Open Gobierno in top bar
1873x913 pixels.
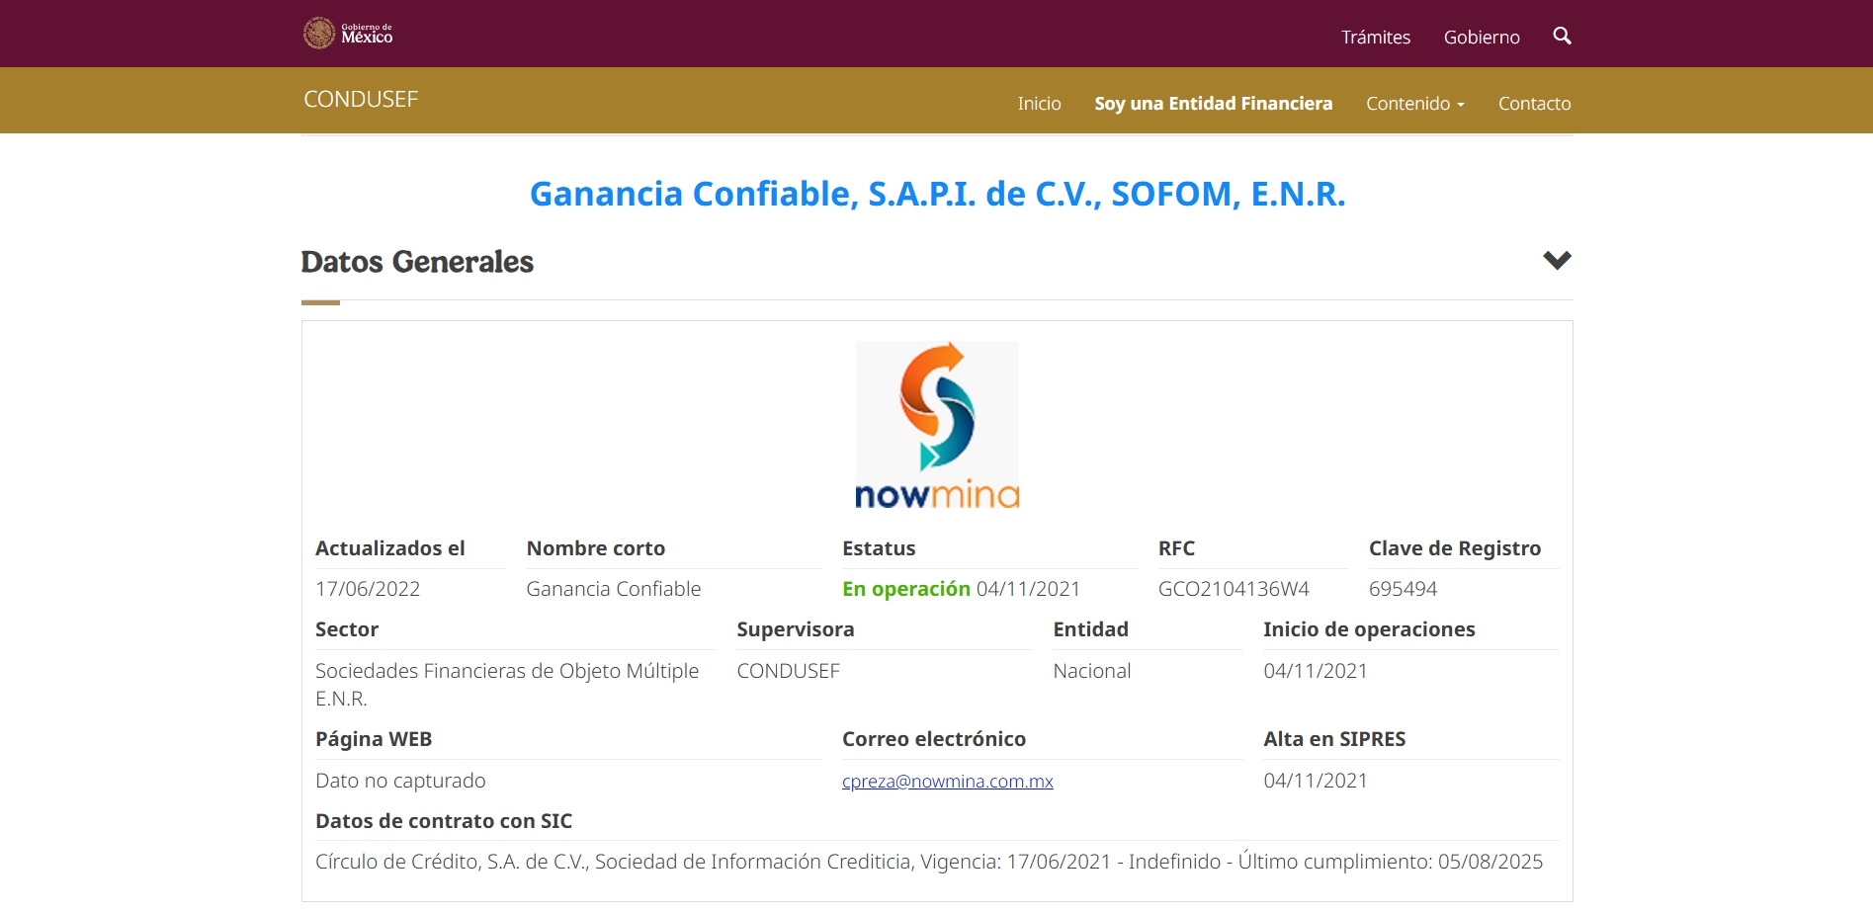coord(1482,37)
